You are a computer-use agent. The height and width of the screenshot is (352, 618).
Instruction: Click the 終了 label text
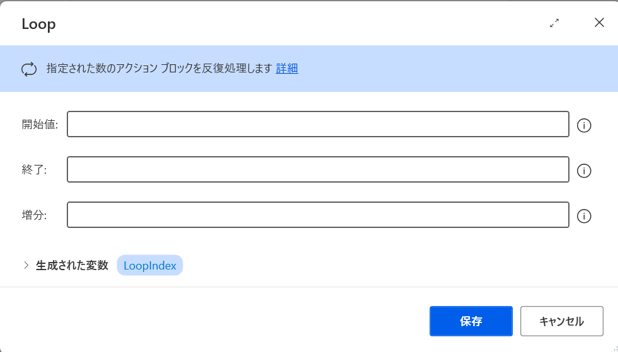(34, 170)
